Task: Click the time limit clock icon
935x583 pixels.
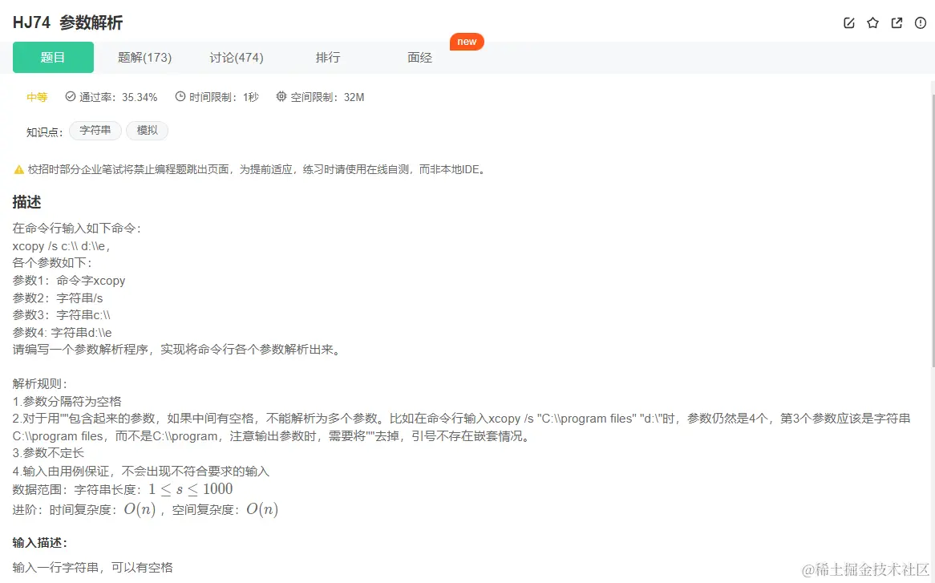Action: [x=180, y=96]
